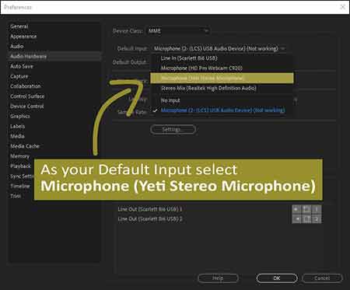Select the Audio Hardware category
The height and width of the screenshot is (290, 350).
pos(54,56)
